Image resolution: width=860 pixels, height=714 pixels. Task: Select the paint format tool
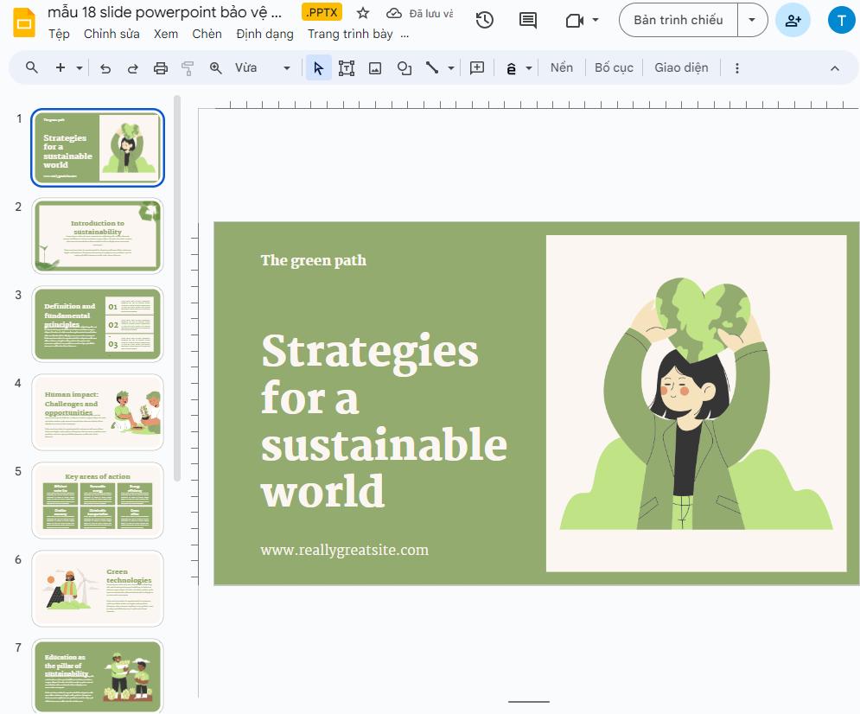coord(188,67)
